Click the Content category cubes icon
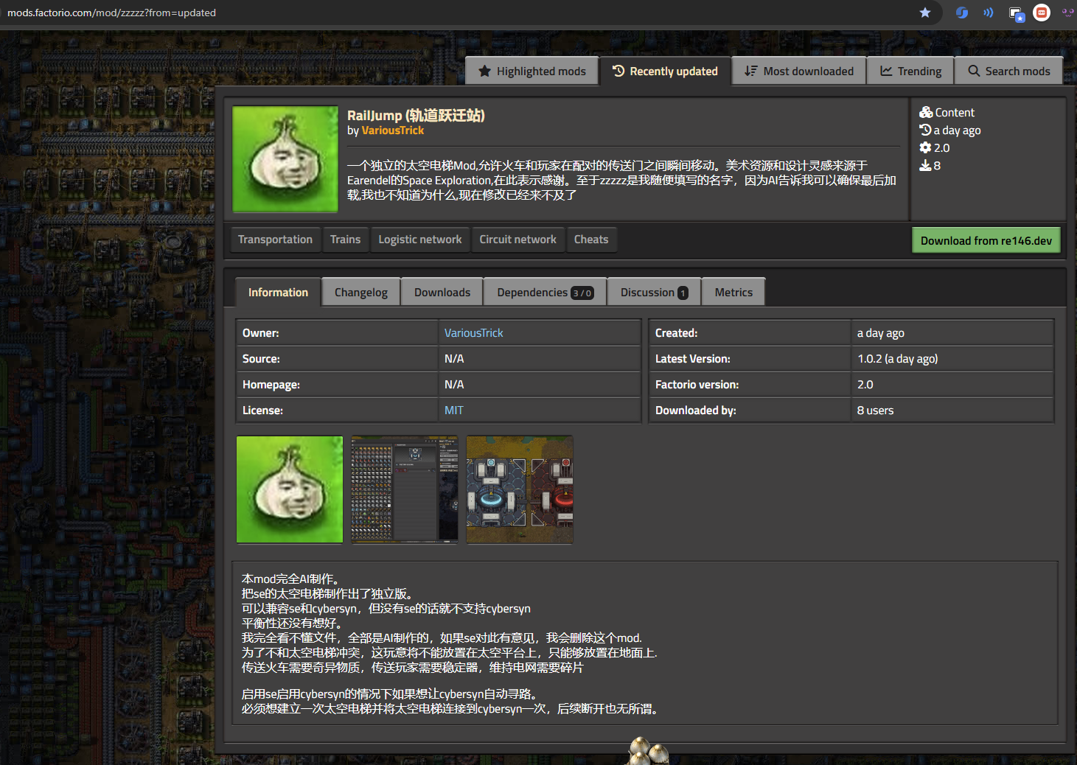The image size is (1077, 765). (926, 113)
